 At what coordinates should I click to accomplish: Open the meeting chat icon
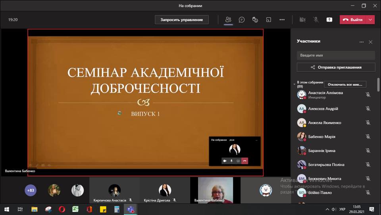pyautogui.click(x=242, y=20)
